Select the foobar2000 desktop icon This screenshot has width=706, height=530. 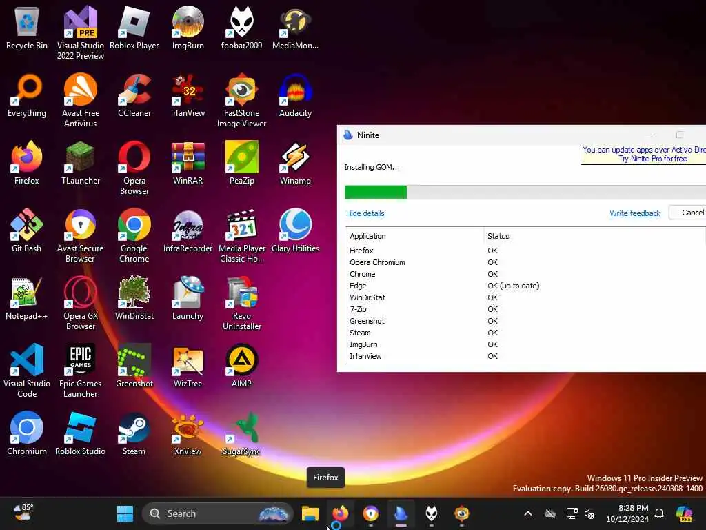pos(242,28)
